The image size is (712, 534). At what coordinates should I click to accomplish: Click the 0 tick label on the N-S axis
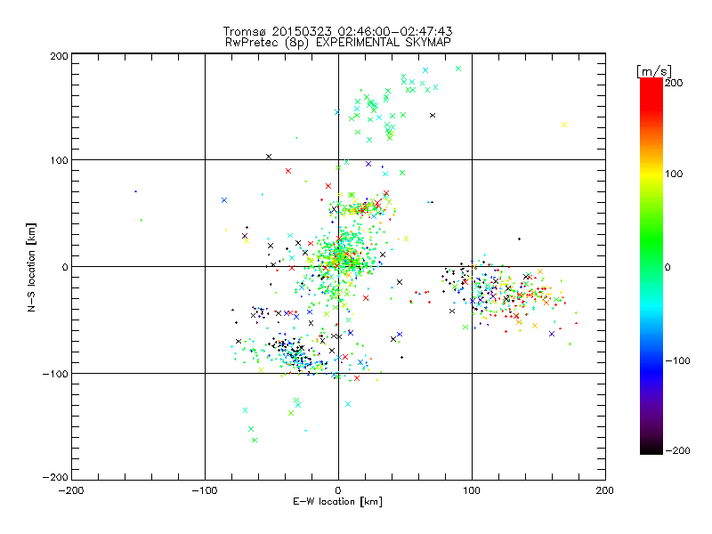point(65,267)
